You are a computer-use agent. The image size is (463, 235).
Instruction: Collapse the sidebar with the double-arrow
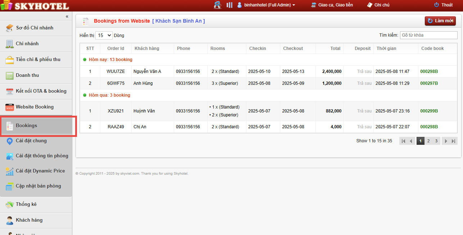pos(67,17)
